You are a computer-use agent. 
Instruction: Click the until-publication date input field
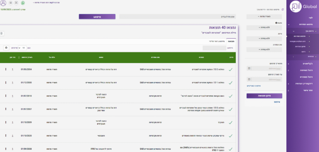tap(266, 79)
